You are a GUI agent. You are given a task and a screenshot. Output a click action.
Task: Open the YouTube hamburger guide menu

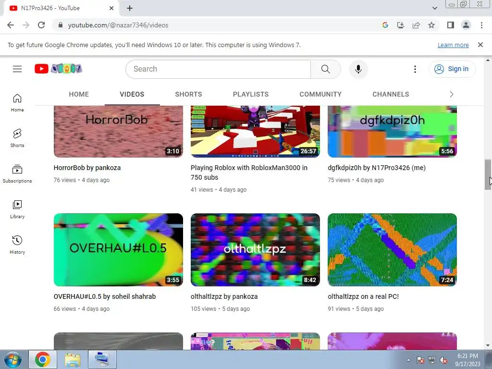click(x=17, y=69)
